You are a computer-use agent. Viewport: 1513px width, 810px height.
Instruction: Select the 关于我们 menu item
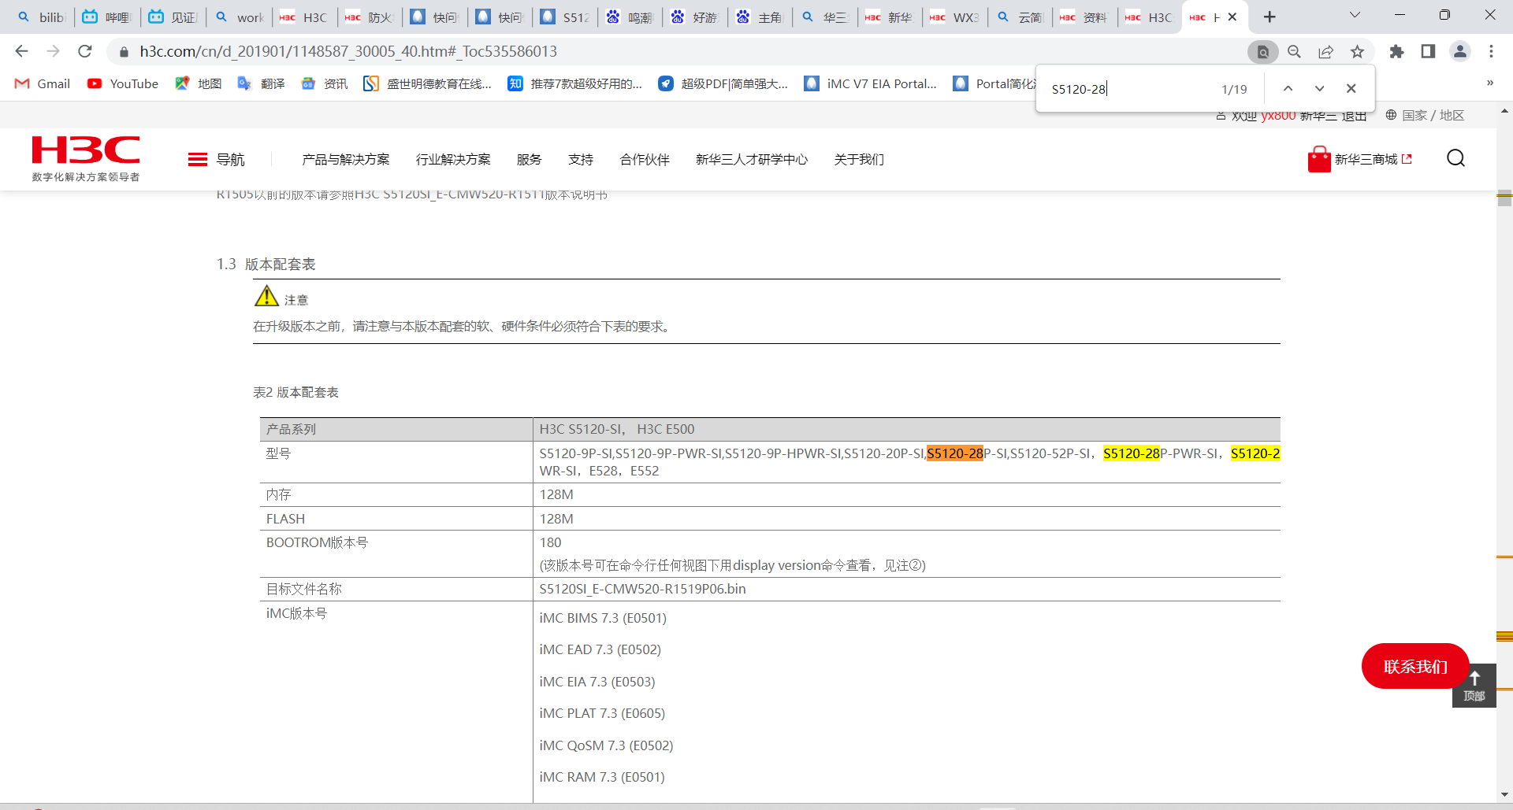point(858,159)
